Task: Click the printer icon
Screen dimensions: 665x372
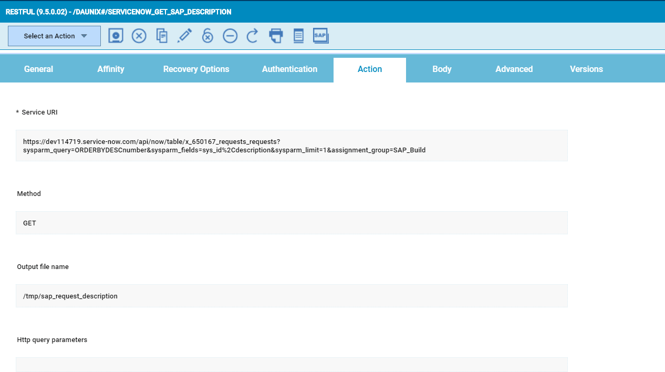Action: [x=276, y=36]
